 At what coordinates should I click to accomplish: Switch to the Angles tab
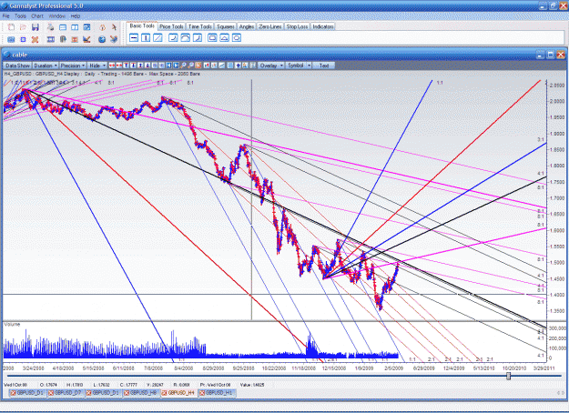pos(247,26)
